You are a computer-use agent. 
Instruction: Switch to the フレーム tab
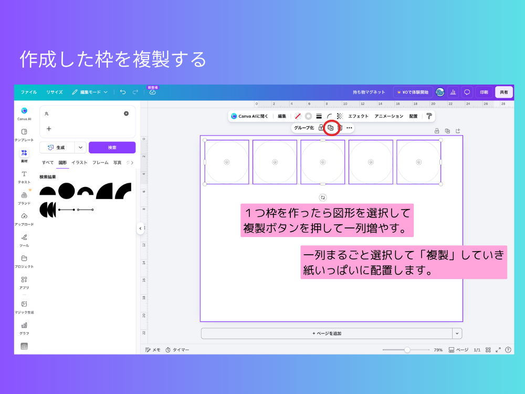click(x=100, y=162)
